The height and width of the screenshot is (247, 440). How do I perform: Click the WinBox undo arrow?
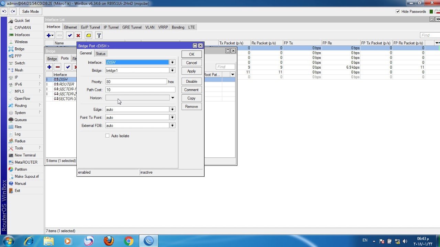click(x=4, y=11)
